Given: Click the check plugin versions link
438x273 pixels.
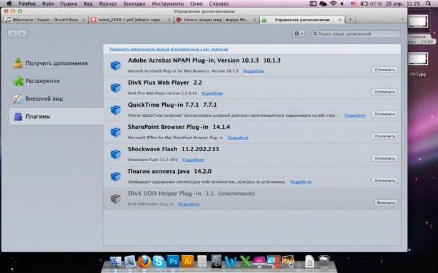Looking at the screenshot, I should coord(168,49).
